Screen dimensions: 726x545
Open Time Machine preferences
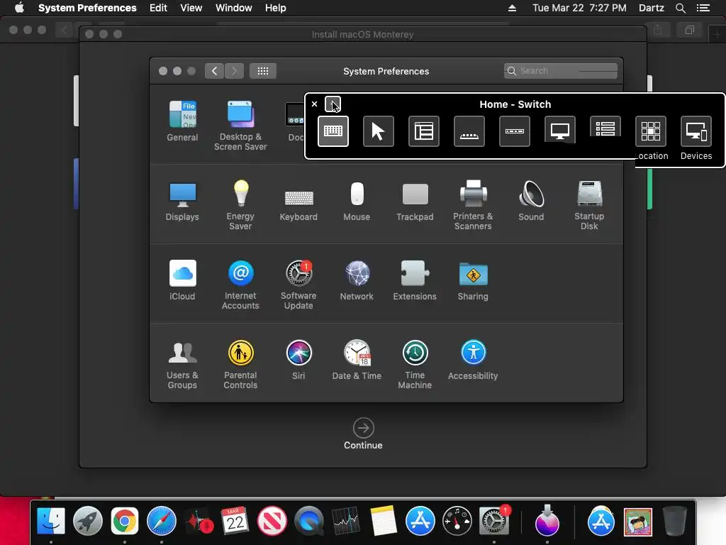[x=415, y=365]
